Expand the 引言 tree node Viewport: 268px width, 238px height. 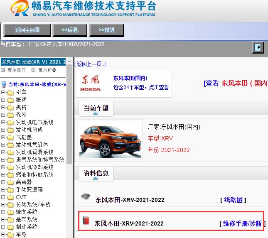[3, 93]
